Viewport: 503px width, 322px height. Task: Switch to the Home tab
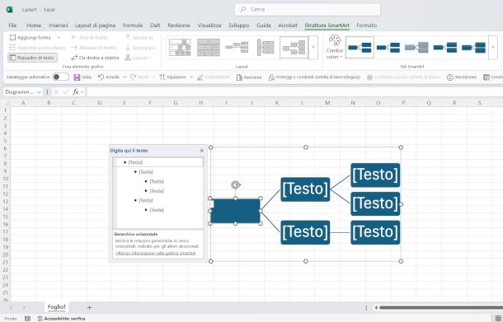pos(34,26)
